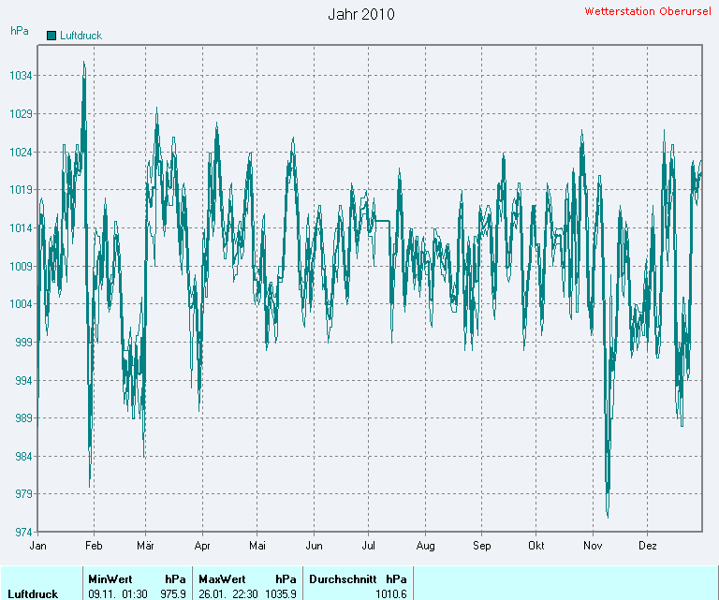Click the Mai month label
The image size is (719, 600).
tap(257, 546)
